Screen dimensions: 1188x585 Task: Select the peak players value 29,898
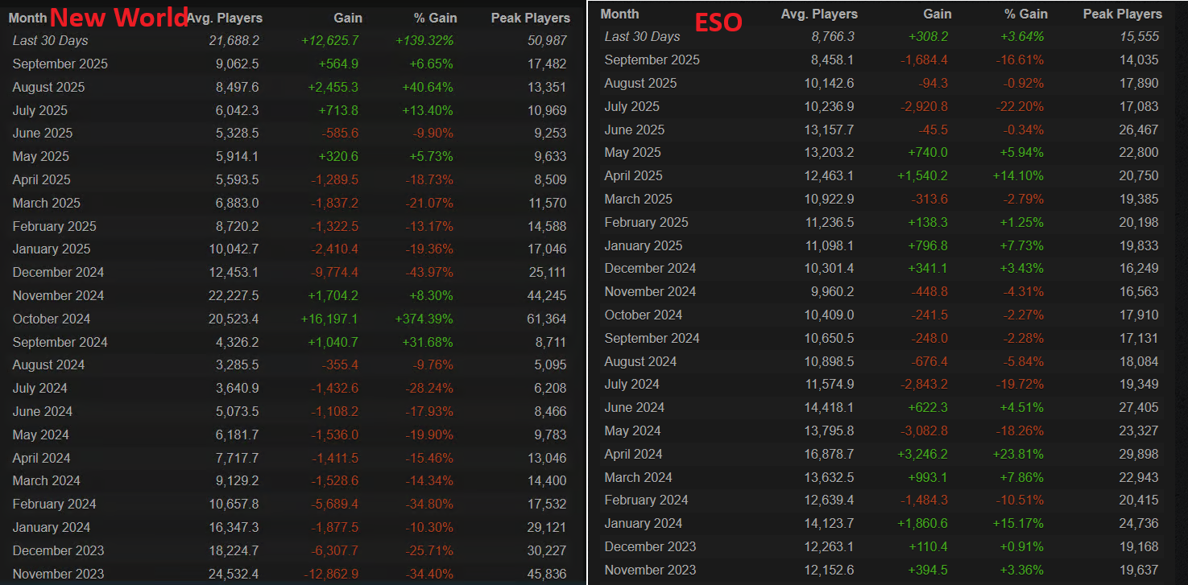coord(1140,454)
